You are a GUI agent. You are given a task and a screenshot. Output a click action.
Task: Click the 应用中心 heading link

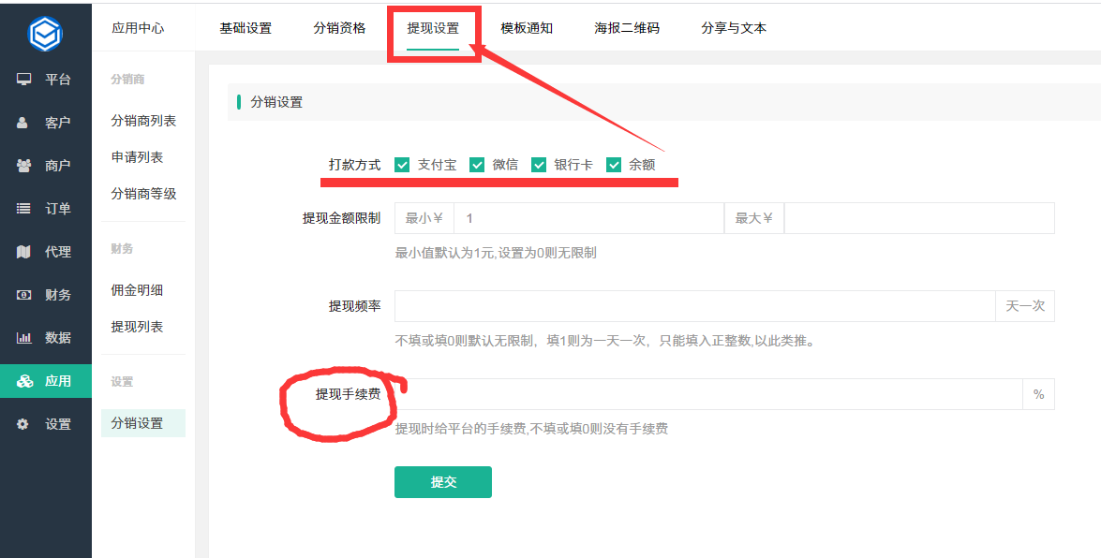138,28
